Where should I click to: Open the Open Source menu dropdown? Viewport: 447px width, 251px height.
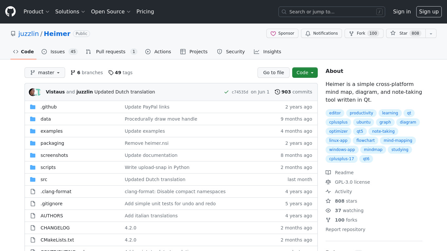[111, 12]
